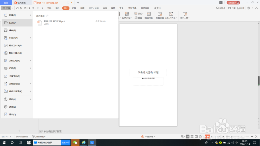
Task: Click 批注 comment button in top right
Action: (241, 8)
